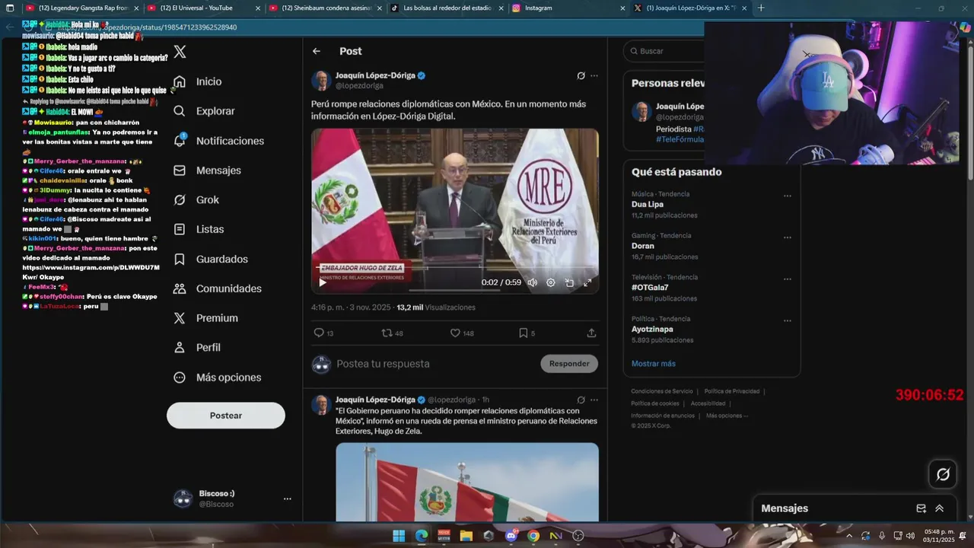Open more options for Ayotzinapa trend
This screenshot has height=548, width=974.
788,320
